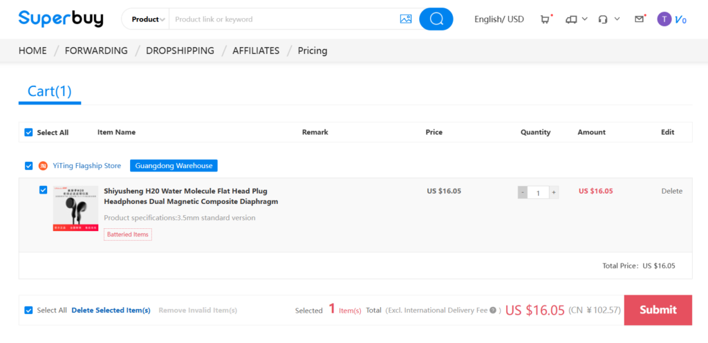Click the delivery truck icon
Viewport: 708px width, 343px height.
click(x=571, y=19)
